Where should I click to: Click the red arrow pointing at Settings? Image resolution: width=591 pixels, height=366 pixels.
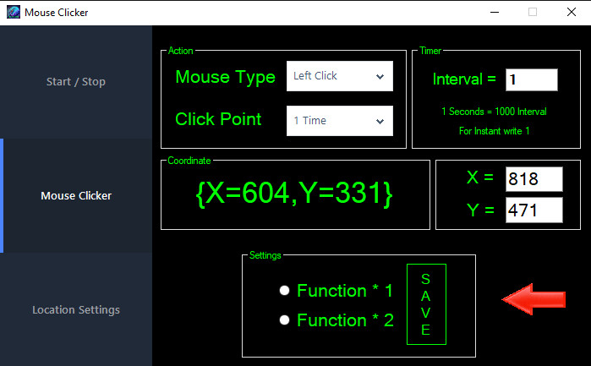pyautogui.click(x=534, y=298)
